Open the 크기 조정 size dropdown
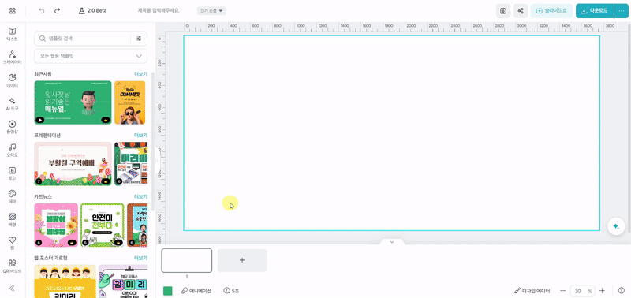 pos(211,11)
